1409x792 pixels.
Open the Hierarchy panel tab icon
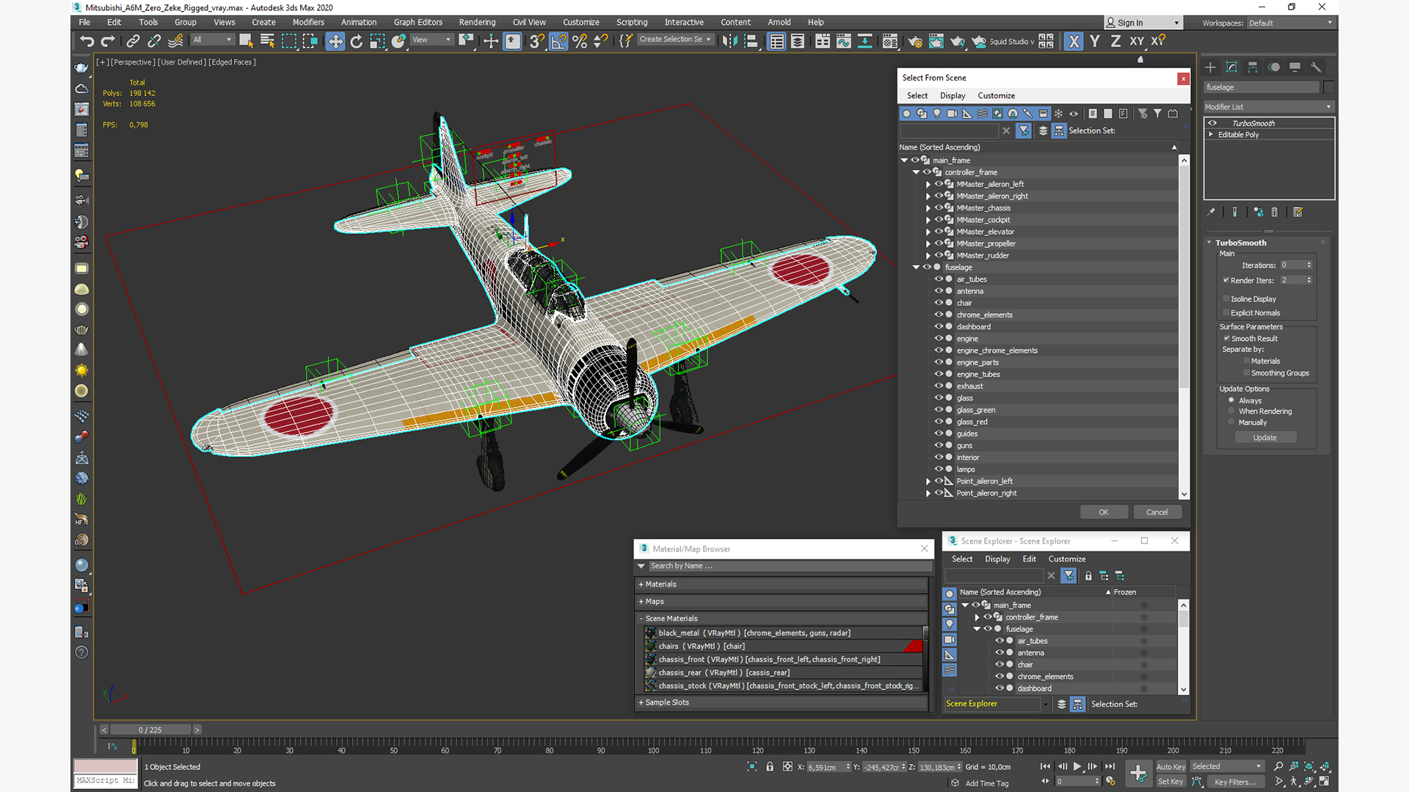point(1253,67)
